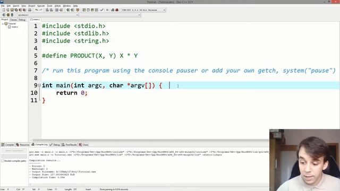Click the Abort Compilation button
This screenshot has height=191, width=340.
click(14, 151)
